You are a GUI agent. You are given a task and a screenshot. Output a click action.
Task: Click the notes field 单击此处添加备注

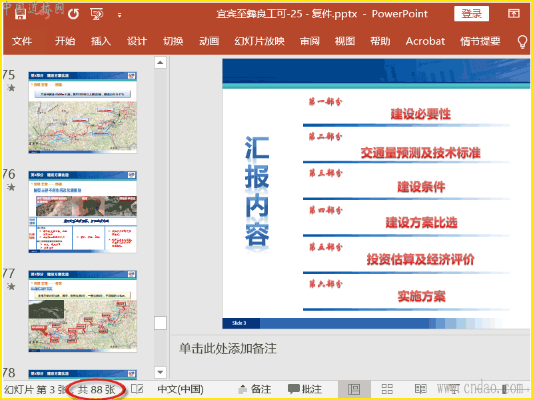[x=228, y=349]
